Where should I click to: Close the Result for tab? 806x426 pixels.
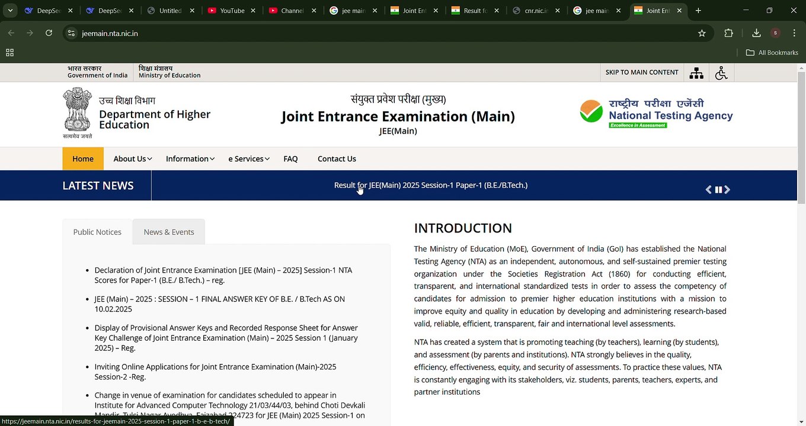[497, 11]
